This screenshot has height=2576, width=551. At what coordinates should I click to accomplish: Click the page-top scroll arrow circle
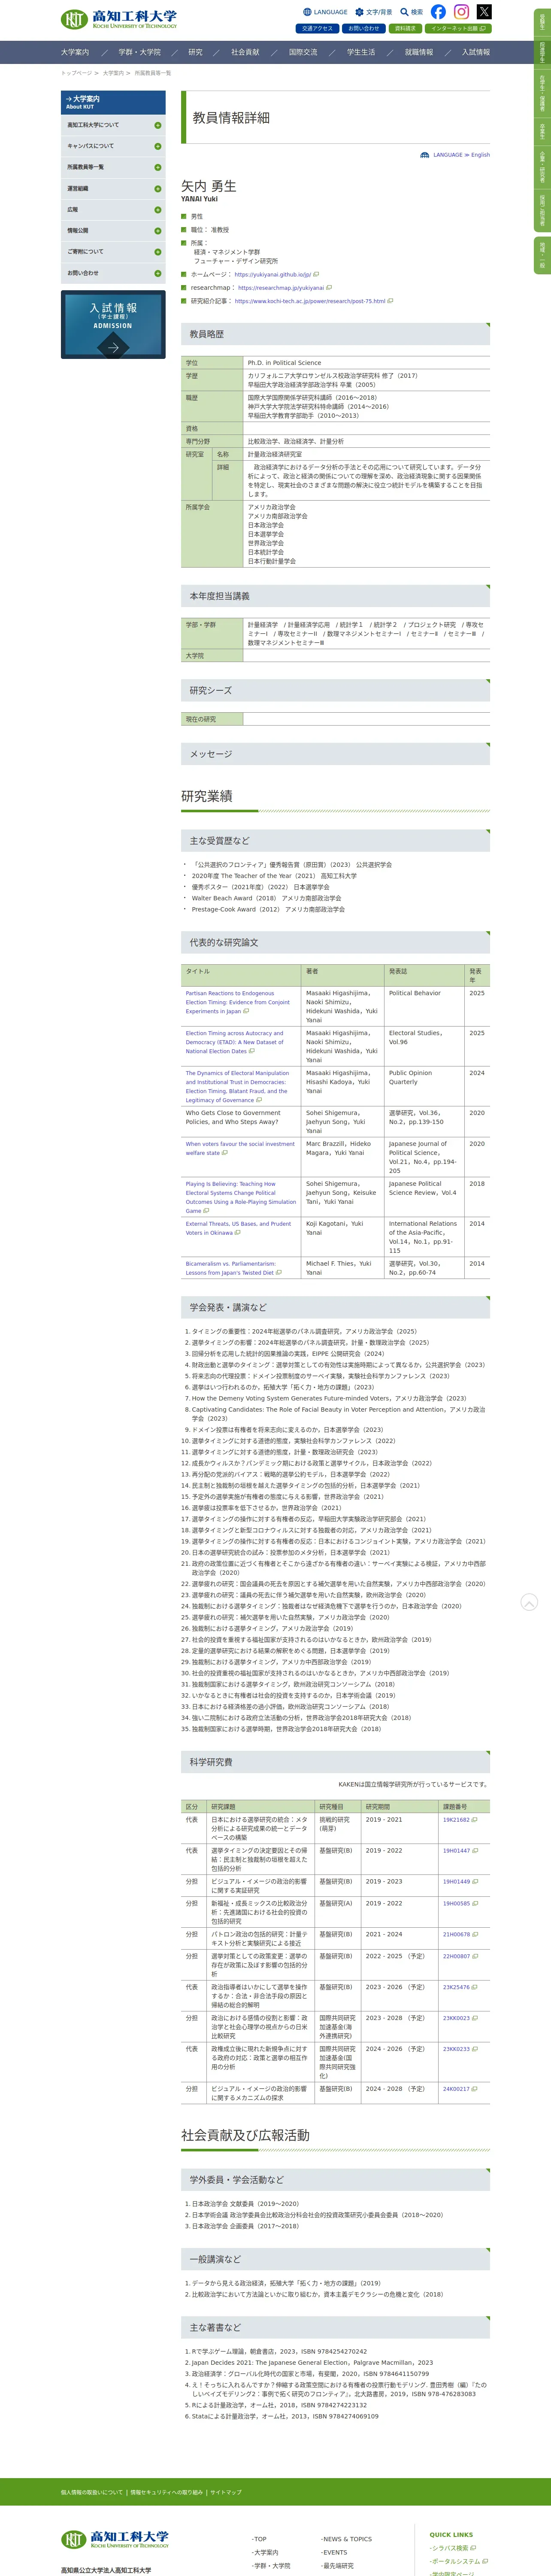[x=529, y=1602]
